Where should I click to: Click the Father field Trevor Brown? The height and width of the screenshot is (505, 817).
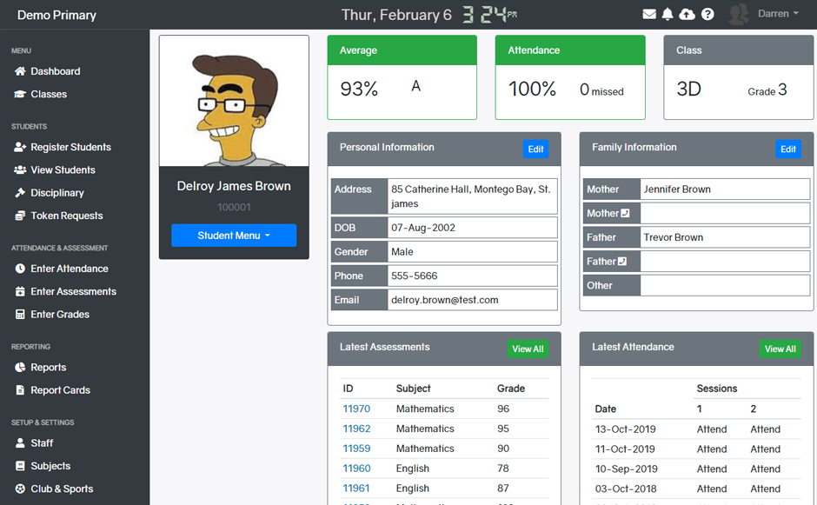(725, 237)
